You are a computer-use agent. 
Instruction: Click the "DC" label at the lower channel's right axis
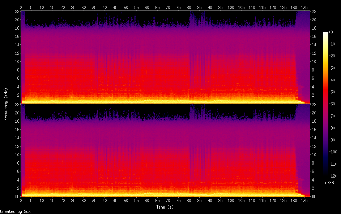point(314,197)
